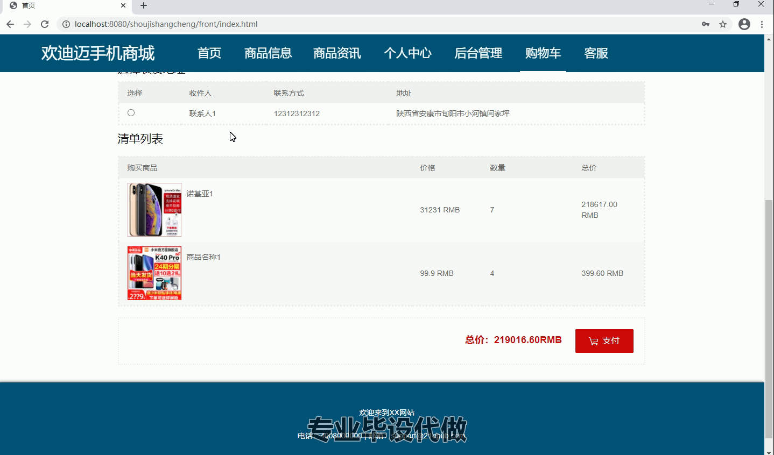Click the price cell 31231 RMB
Image resolution: width=774 pixels, height=455 pixels.
tap(440, 210)
